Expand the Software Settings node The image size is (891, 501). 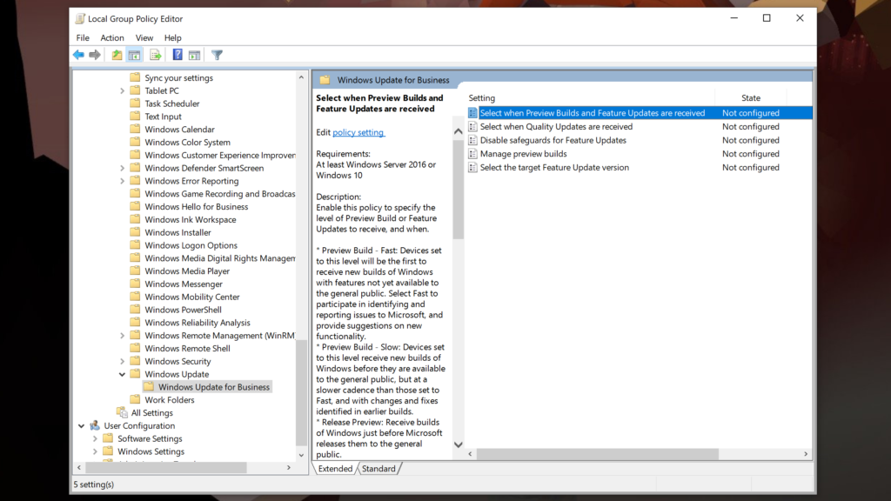point(95,438)
